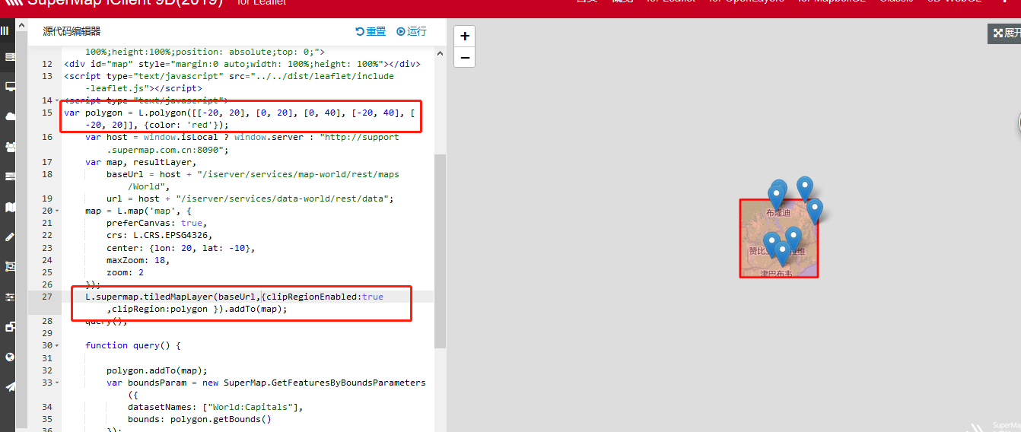Open the cloud sidebar icon

[x=10, y=116]
